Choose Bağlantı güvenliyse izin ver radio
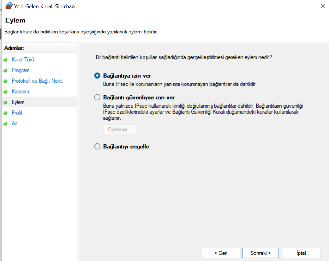 click(x=97, y=97)
